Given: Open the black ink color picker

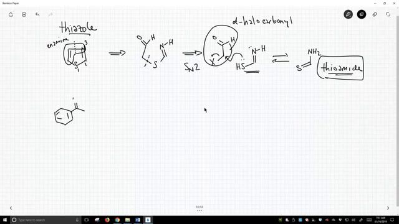Looking at the screenshot, I should coord(362,14).
